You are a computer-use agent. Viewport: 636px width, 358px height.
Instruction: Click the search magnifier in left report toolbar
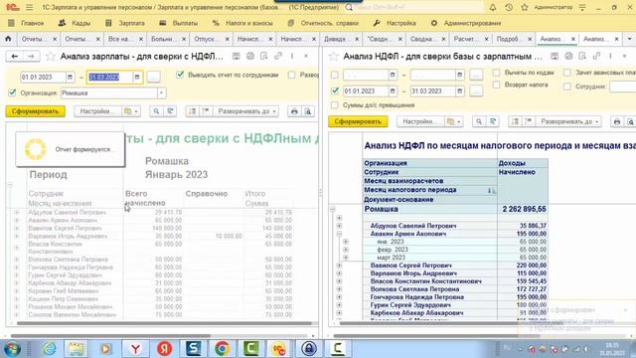tap(156, 111)
